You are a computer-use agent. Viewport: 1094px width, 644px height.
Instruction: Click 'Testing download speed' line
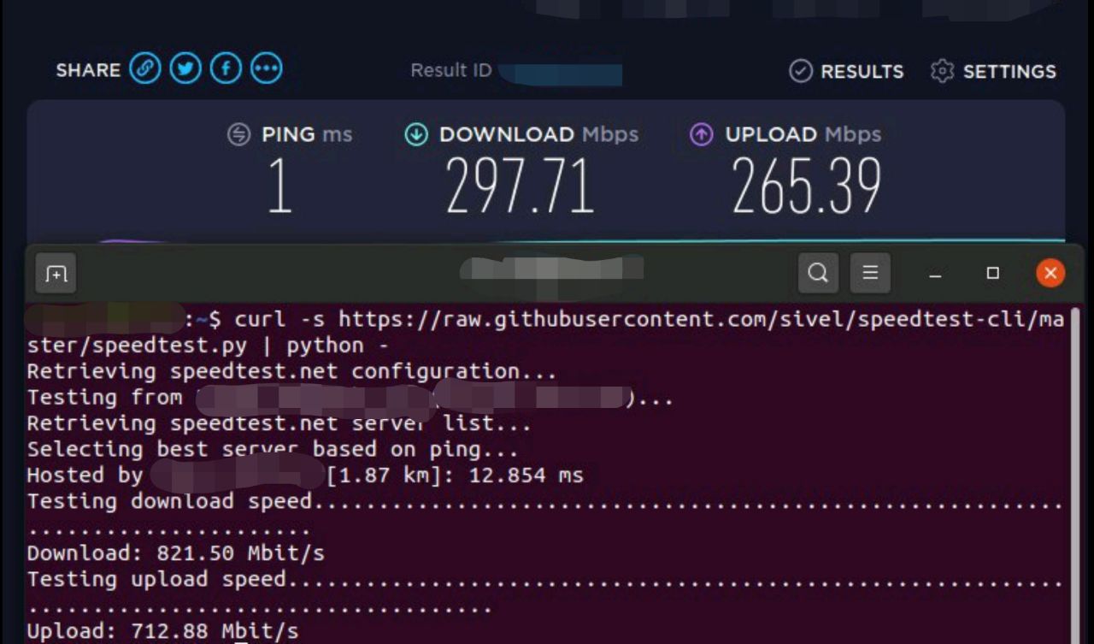545,514
